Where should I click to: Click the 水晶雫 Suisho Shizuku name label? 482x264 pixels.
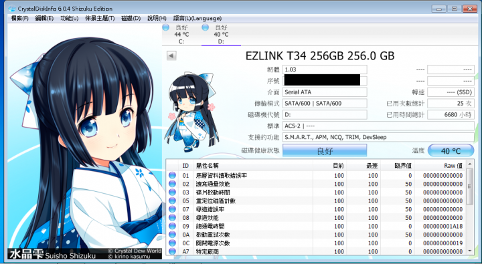click(x=52, y=255)
